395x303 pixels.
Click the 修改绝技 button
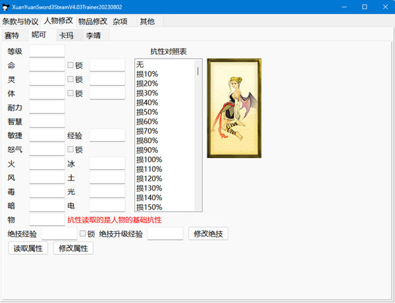coord(208,234)
